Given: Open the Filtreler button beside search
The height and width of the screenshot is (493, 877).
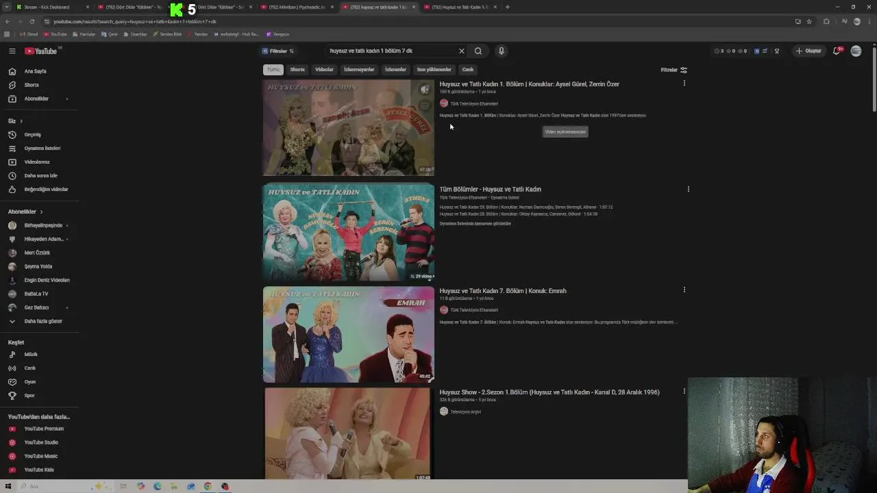Looking at the screenshot, I should tap(277, 51).
